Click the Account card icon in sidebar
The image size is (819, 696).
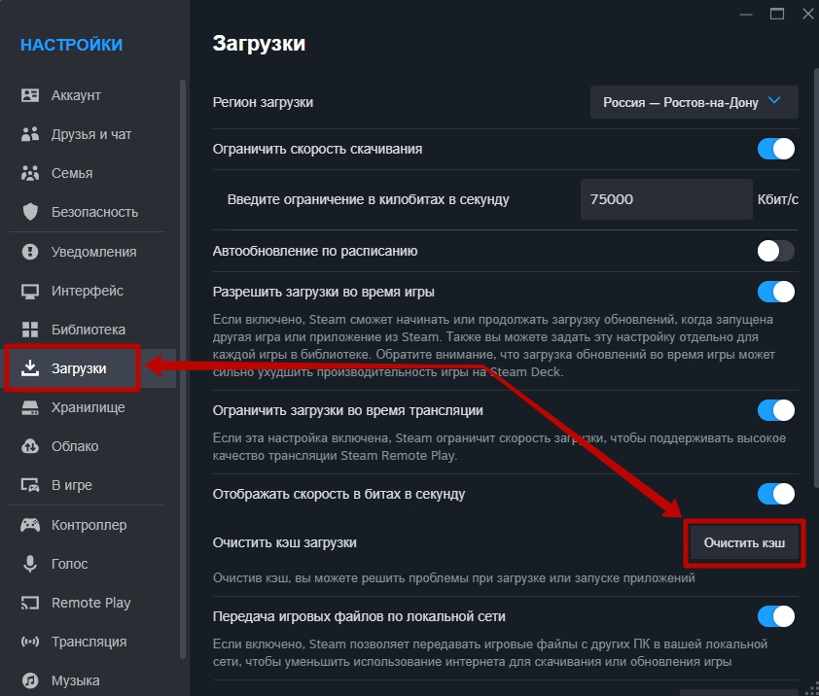(x=30, y=95)
